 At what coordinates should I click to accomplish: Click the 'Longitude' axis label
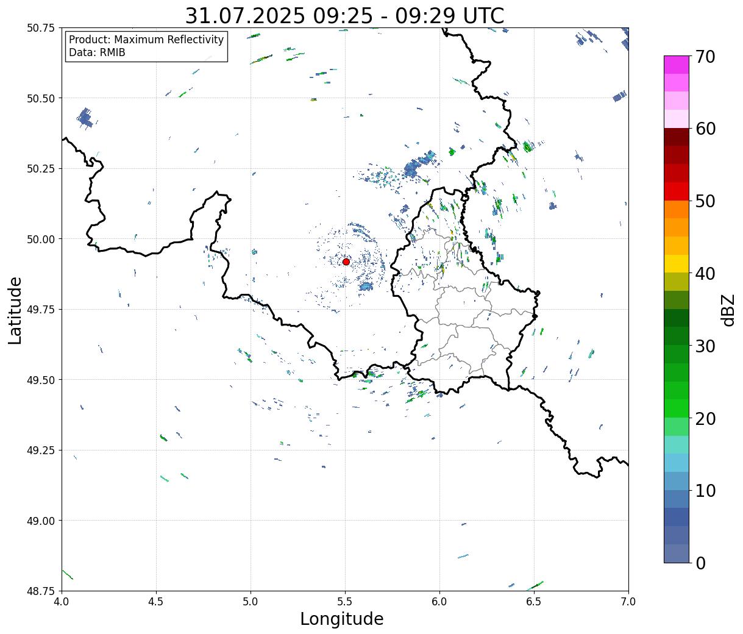tap(342, 619)
